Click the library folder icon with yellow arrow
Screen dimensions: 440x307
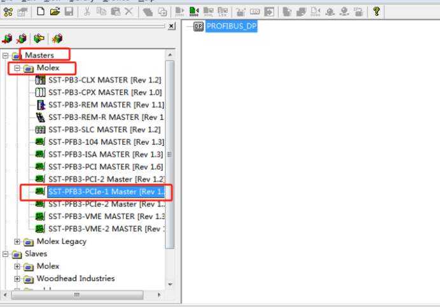pos(39,38)
